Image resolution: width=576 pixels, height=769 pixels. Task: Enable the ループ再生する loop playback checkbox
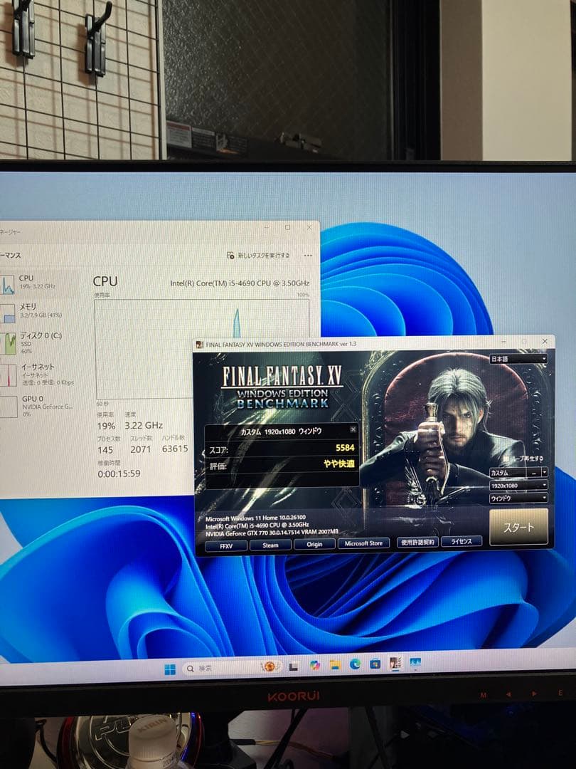[x=506, y=459]
